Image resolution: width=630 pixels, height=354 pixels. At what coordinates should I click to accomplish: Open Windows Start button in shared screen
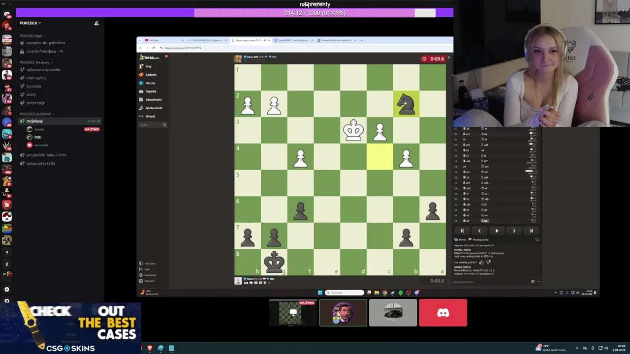(x=320, y=293)
